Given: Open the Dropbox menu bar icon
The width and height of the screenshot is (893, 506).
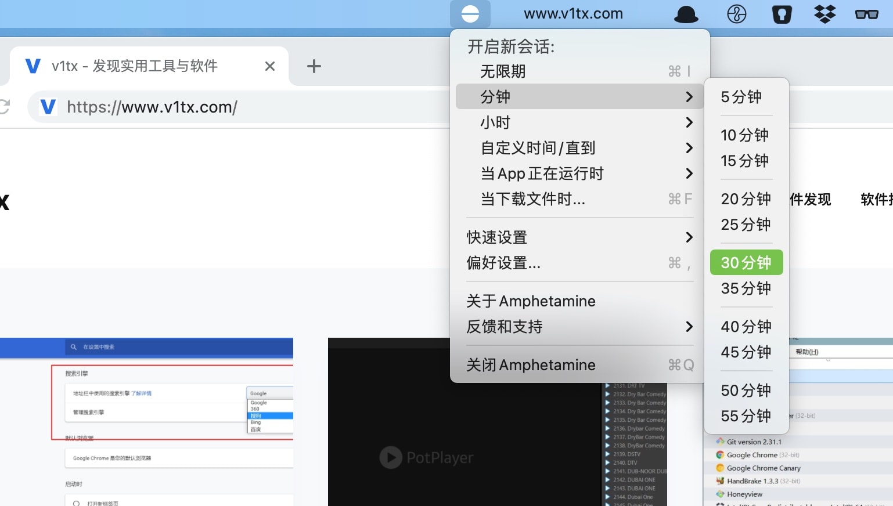Looking at the screenshot, I should pos(824,14).
